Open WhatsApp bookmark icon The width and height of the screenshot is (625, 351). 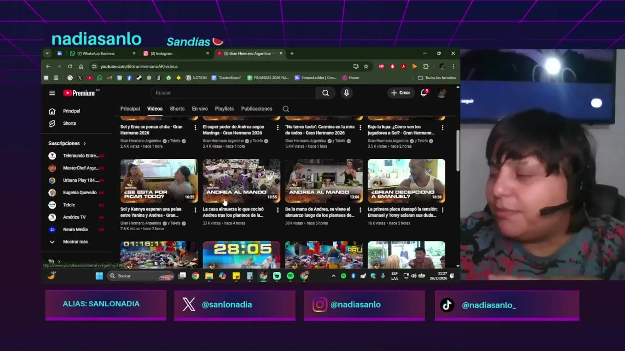(100, 78)
